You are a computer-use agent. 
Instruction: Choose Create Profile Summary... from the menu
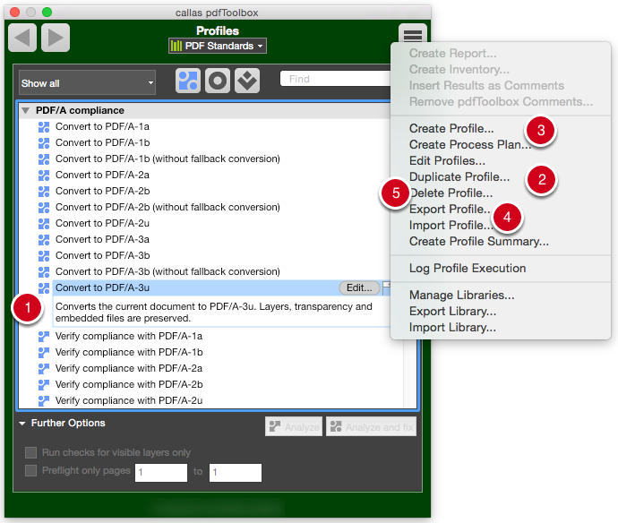pos(479,241)
